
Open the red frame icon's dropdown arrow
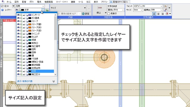[x=170, y=14]
